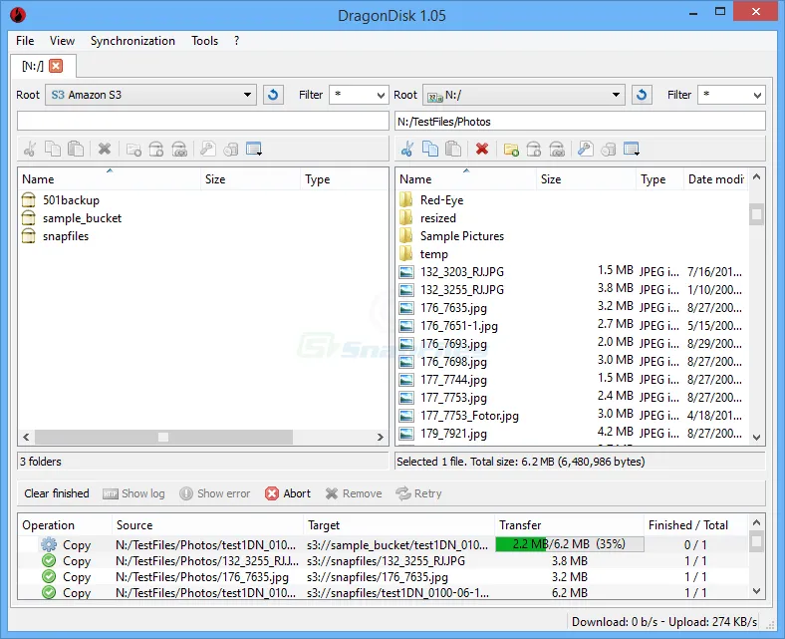785x639 pixels.
Task: Click New folder icon in left toolbar
Action: click(133, 149)
